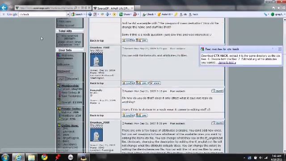Click the red pin icon in taskbar
The image size is (286, 161).
point(58,157)
